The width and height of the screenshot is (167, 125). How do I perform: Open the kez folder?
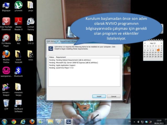[18, 39]
